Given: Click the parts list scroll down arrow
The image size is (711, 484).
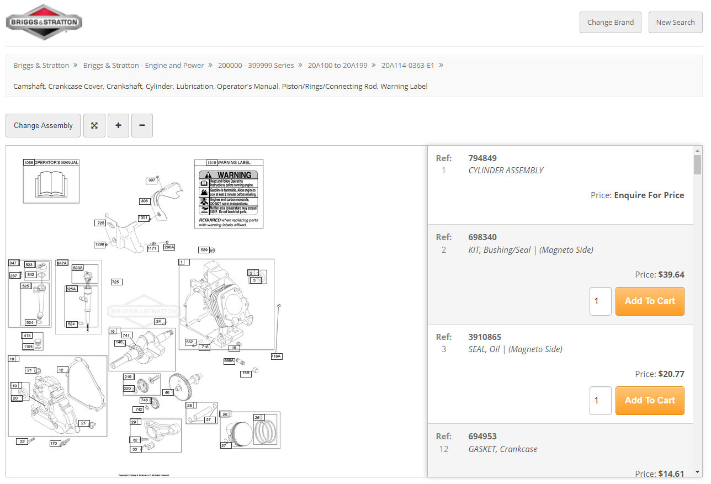Looking at the screenshot, I should coord(698,472).
